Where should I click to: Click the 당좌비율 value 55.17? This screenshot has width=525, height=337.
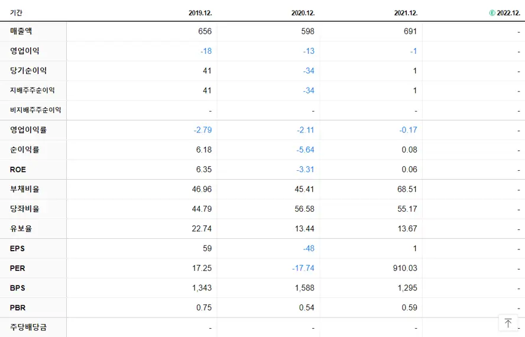pos(407,209)
